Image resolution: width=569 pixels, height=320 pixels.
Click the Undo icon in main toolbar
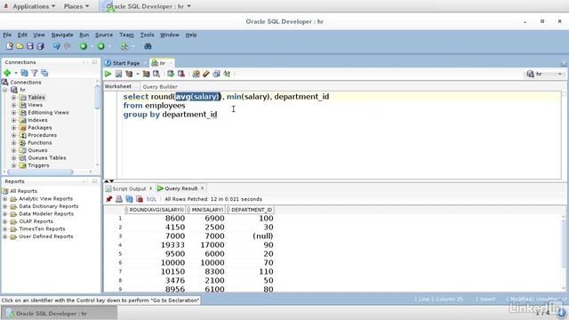tap(57, 46)
